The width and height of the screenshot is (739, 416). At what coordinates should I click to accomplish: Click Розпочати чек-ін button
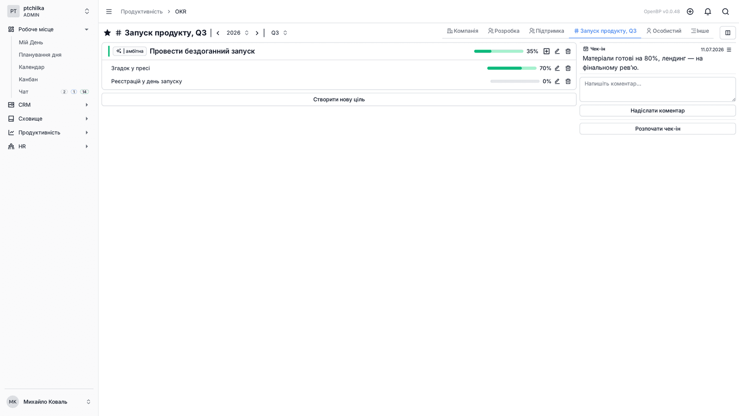point(658,128)
